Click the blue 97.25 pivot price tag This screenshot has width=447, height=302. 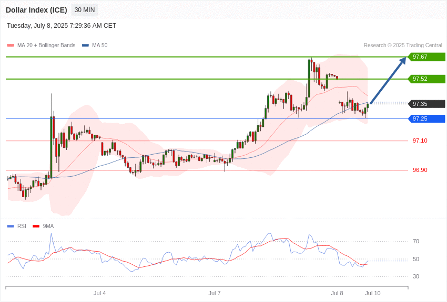tap(426, 118)
